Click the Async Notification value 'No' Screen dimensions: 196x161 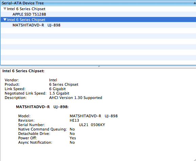72,142
